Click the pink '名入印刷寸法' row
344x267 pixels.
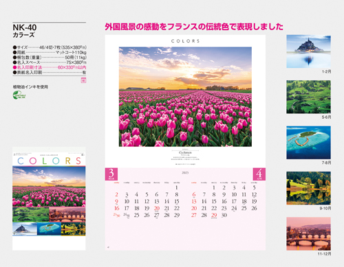coord(50,67)
